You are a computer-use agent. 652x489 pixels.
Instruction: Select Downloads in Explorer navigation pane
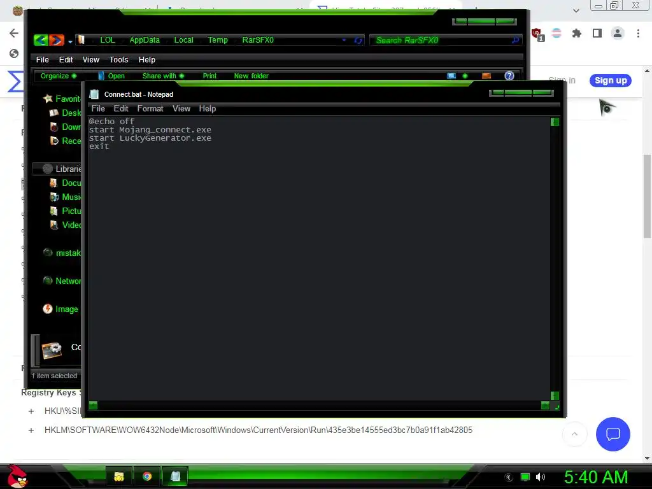66,127
